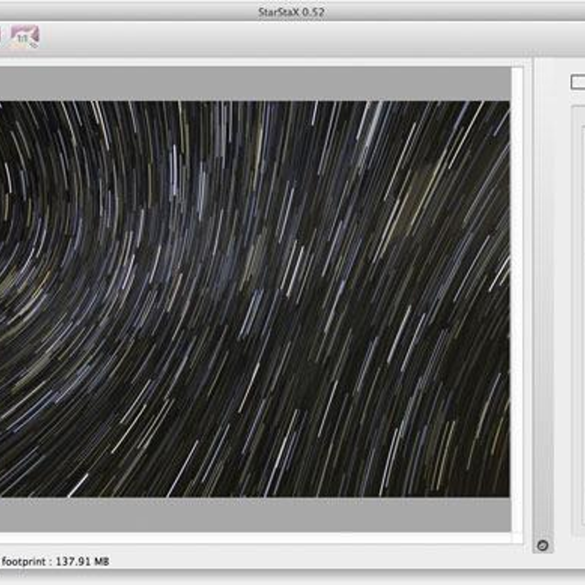The height and width of the screenshot is (585, 585).
Task: Click the memory footprint 137.91 MB status text
Action: tap(55, 562)
